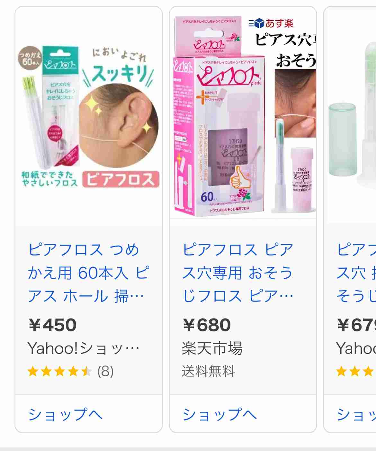Click the third product's star rating
Viewport: 376px width, 451px height.
(355, 372)
